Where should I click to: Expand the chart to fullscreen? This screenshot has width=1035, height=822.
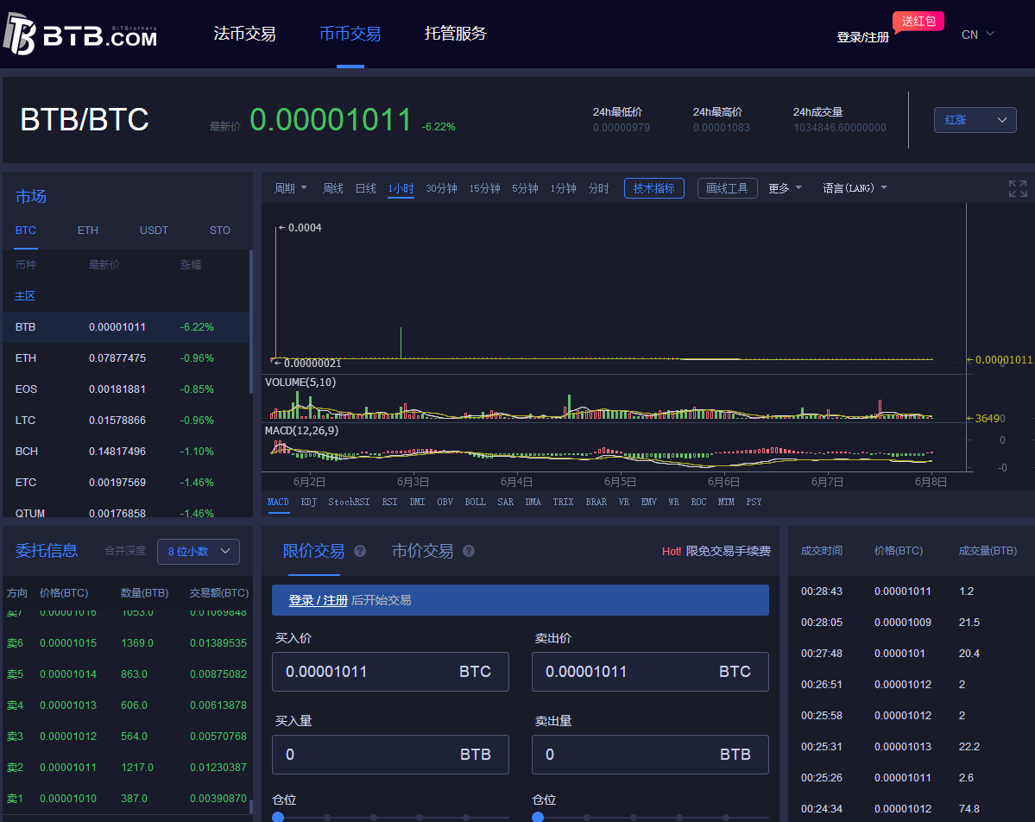coord(1017,188)
